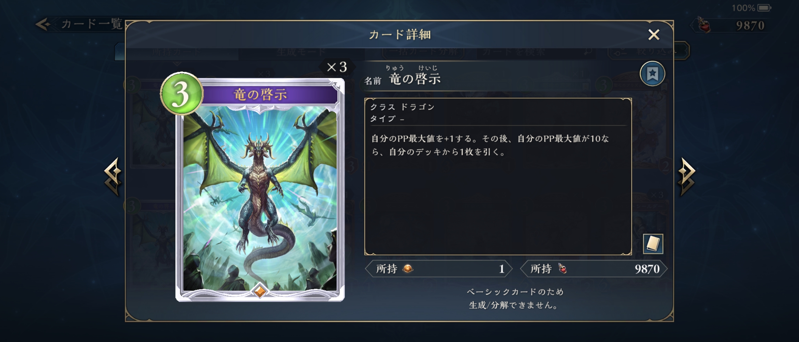The height and width of the screenshot is (342, 799).
Task: Click the 竜の啓示 name heading text
Action: click(x=415, y=79)
